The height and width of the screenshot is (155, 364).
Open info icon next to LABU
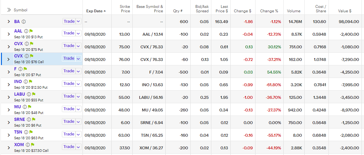click(29, 94)
